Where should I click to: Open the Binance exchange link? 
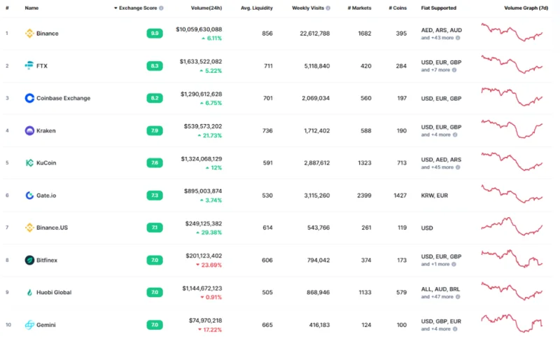48,33
